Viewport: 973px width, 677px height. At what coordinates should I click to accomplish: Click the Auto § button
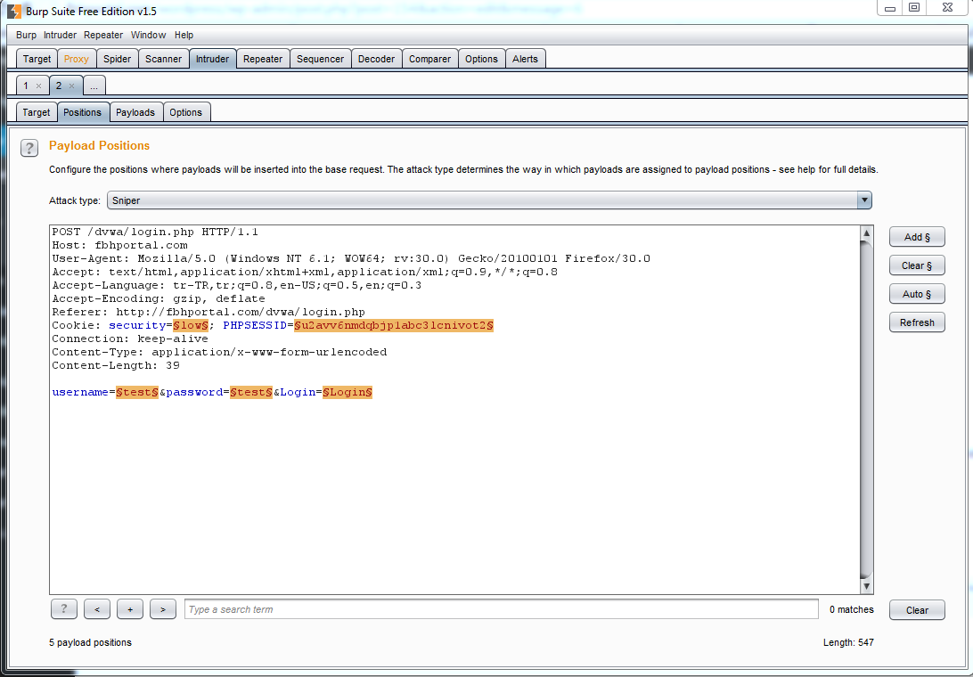[917, 294]
